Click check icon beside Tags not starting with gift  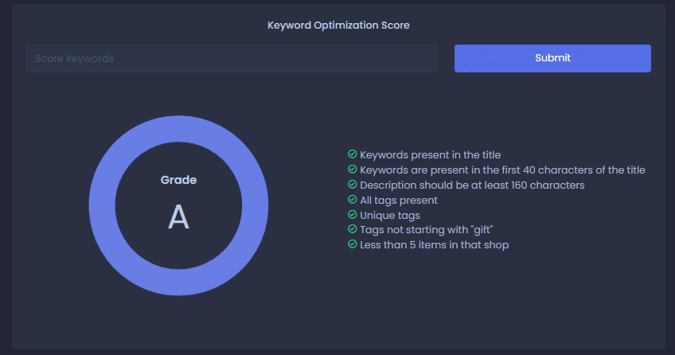[x=352, y=229]
